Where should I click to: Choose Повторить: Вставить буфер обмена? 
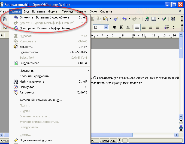pyautogui.click(x=50, y=28)
